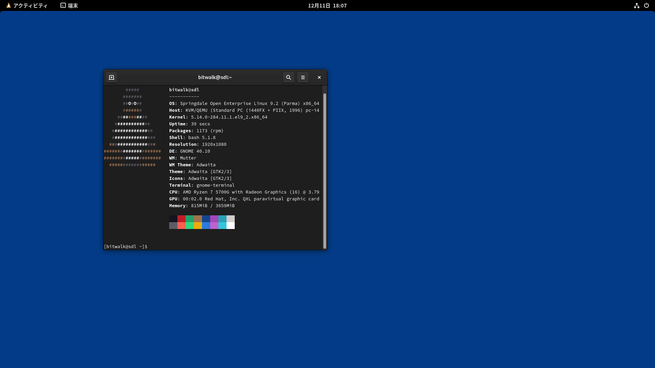Open the 端末 application menu
Image resolution: width=655 pixels, height=368 pixels.
(x=73, y=5)
